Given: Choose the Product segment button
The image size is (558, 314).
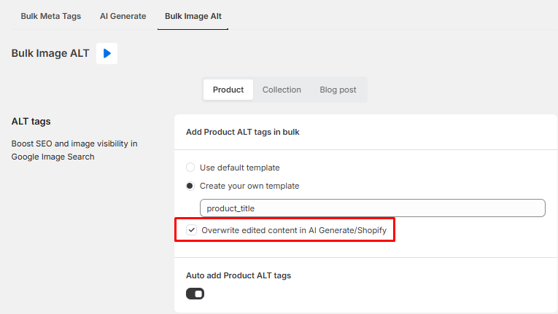Looking at the screenshot, I should pos(228,90).
